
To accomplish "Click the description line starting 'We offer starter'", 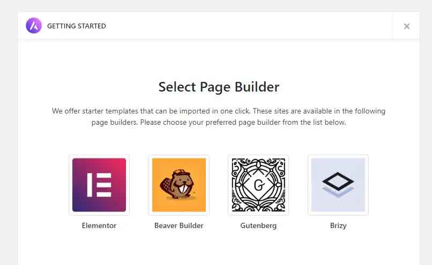I will [219, 111].
